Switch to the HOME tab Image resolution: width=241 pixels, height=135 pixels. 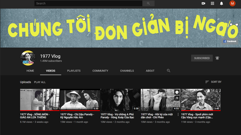[30, 71]
